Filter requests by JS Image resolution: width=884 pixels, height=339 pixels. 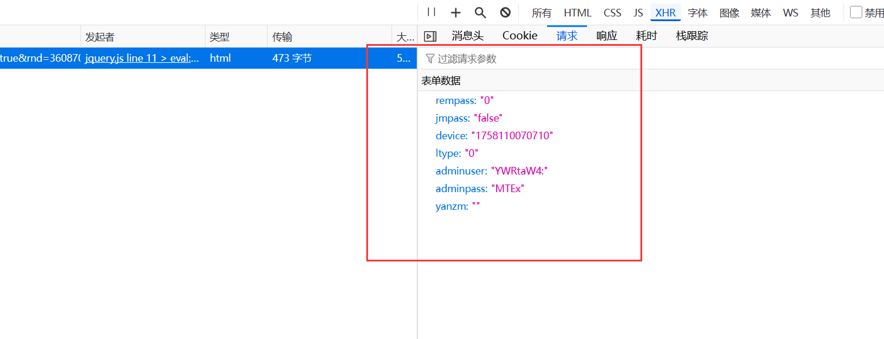[x=638, y=13]
